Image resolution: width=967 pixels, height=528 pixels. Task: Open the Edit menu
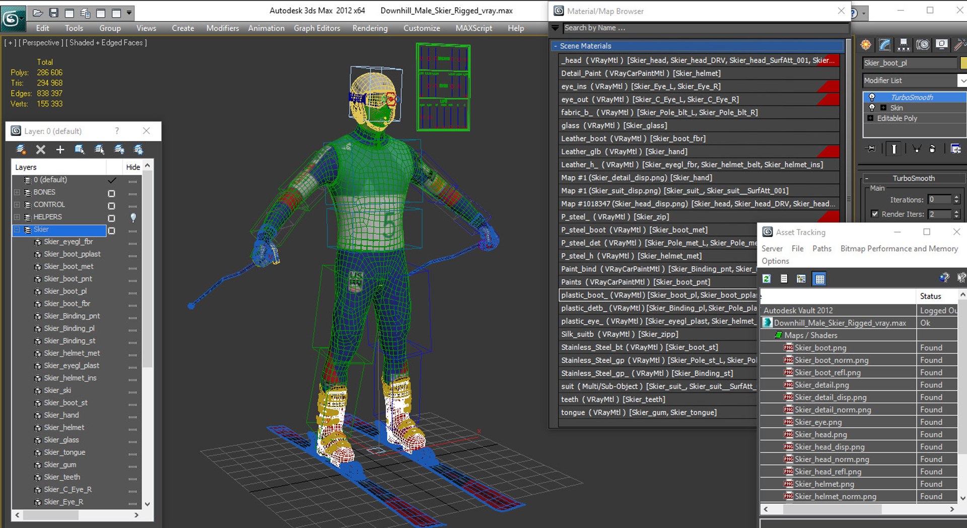pyautogui.click(x=42, y=28)
